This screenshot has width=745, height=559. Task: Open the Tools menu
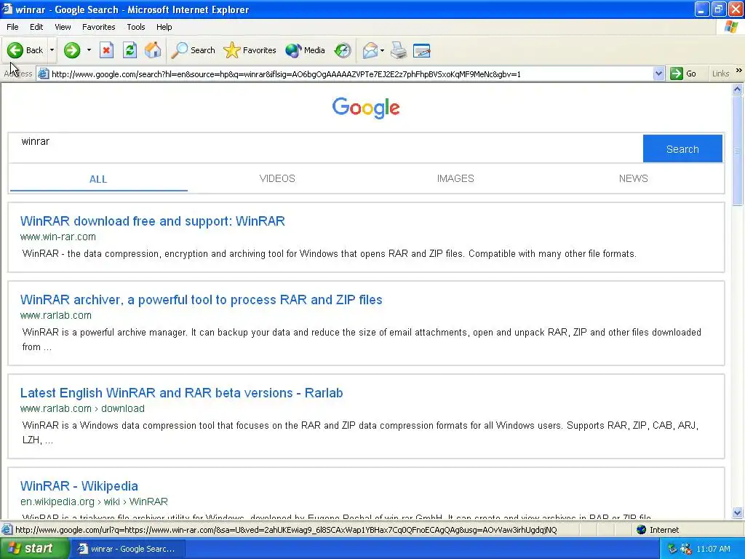pyautogui.click(x=136, y=27)
